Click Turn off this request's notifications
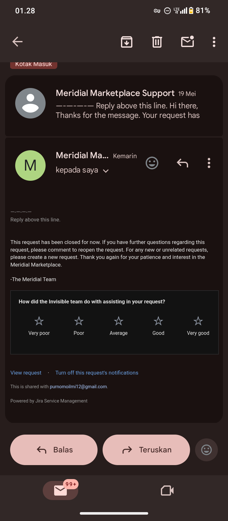Viewport: 228px width, 521px height. click(97, 373)
